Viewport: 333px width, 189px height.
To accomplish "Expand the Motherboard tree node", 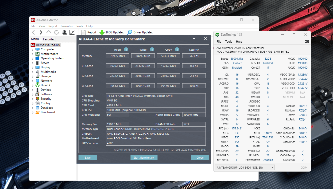I will point(32,54).
